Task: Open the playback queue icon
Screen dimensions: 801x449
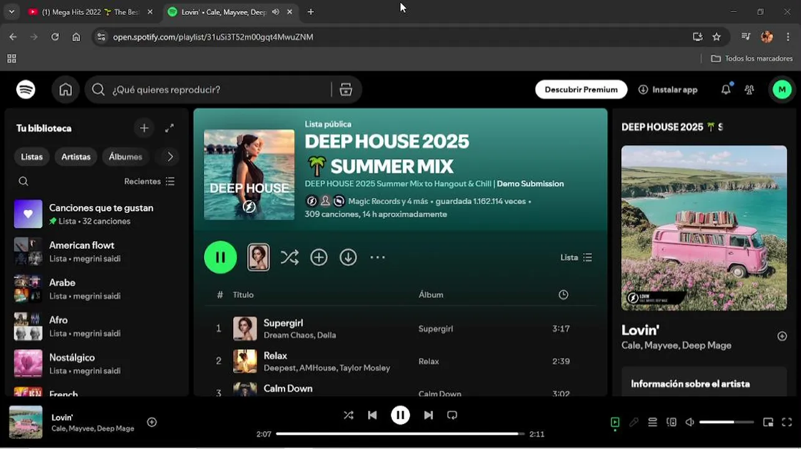Action: 653,422
